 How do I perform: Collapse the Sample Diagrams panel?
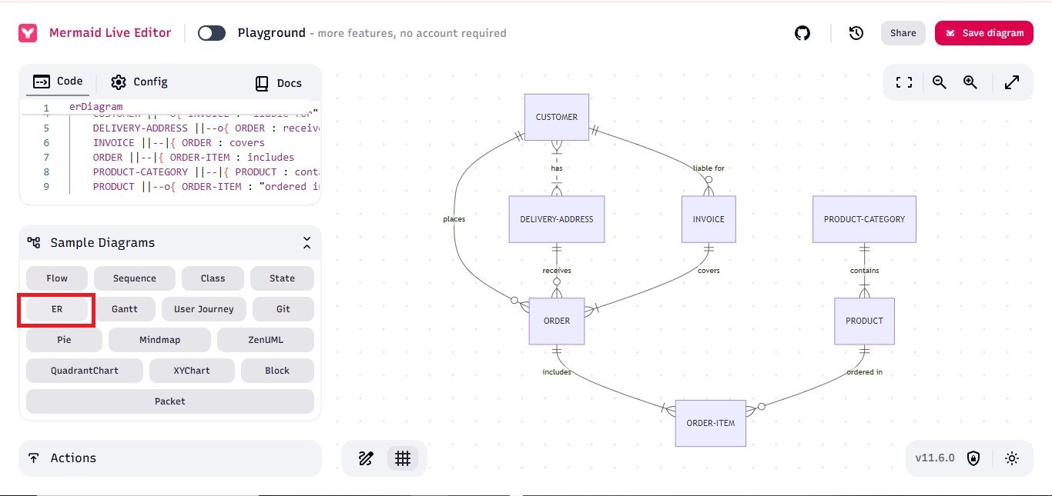pyautogui.click(x=307, y=243)
